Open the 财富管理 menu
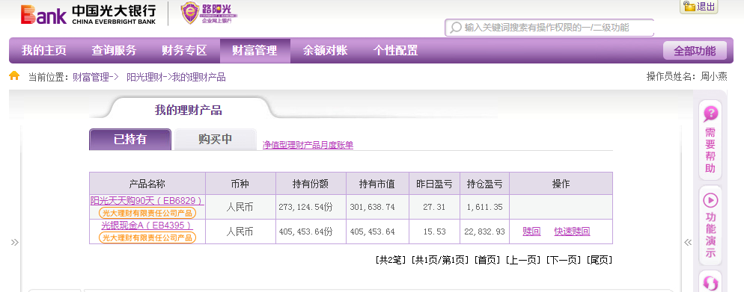 tap(254, 50)
